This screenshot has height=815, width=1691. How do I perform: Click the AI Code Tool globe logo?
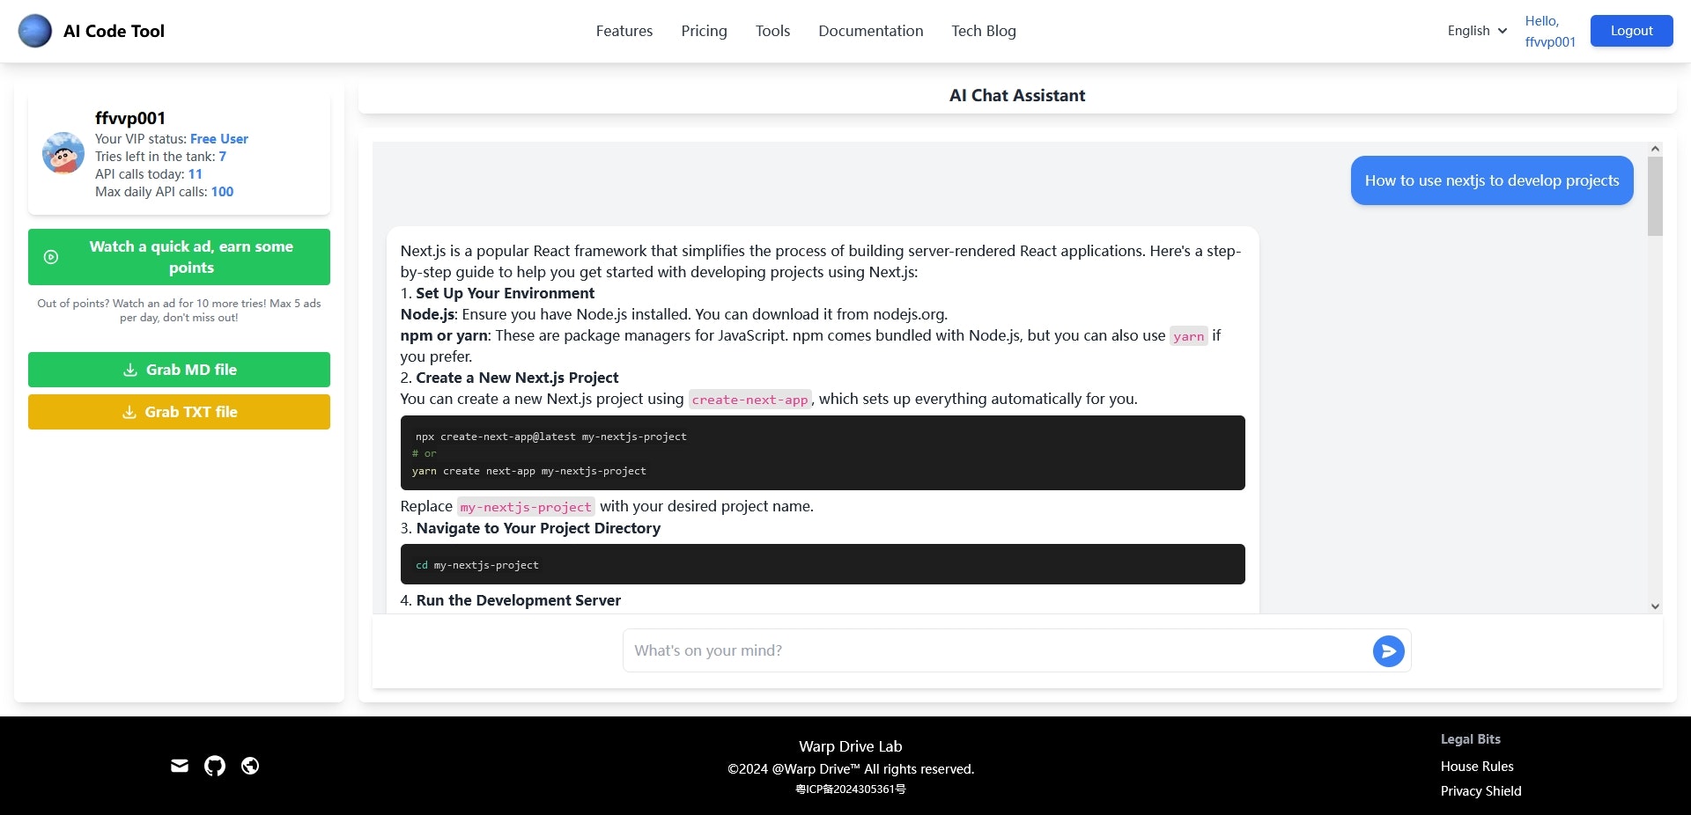pyautogui.click(x=35, y=31)
